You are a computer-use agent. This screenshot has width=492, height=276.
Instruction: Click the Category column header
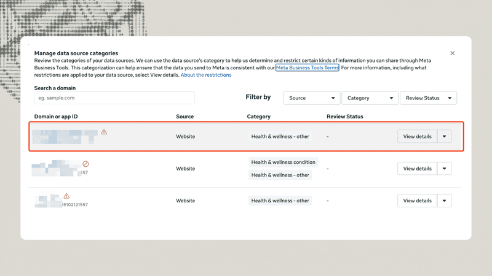pos(258,117)
